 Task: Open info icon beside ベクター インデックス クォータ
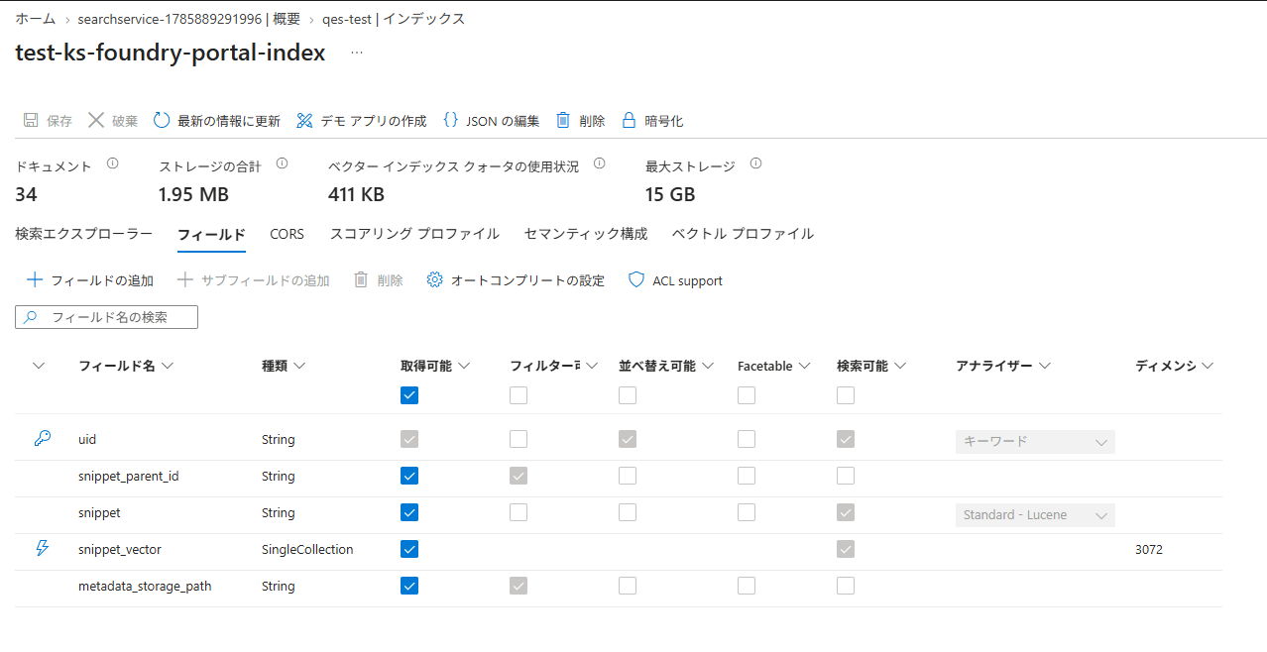(599, 163)
